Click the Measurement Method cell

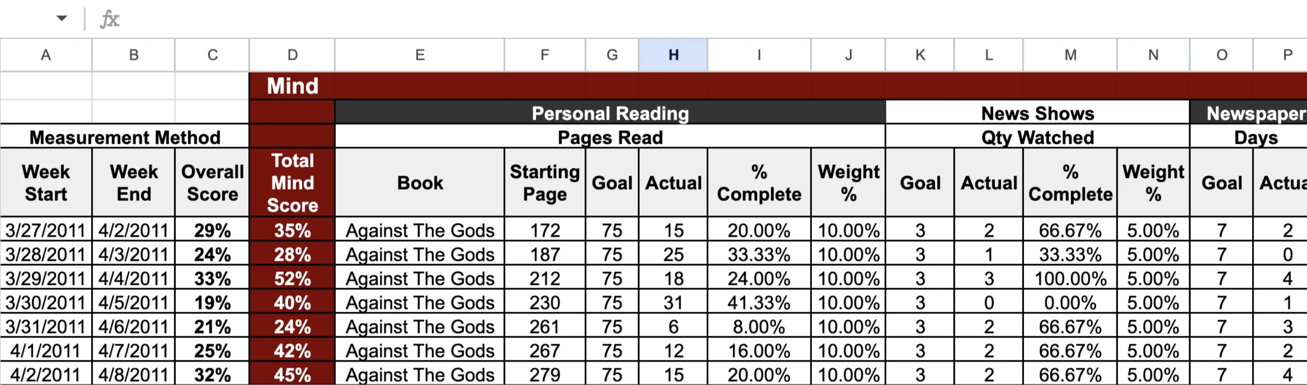pyautogui.click(x=125, y=137)
